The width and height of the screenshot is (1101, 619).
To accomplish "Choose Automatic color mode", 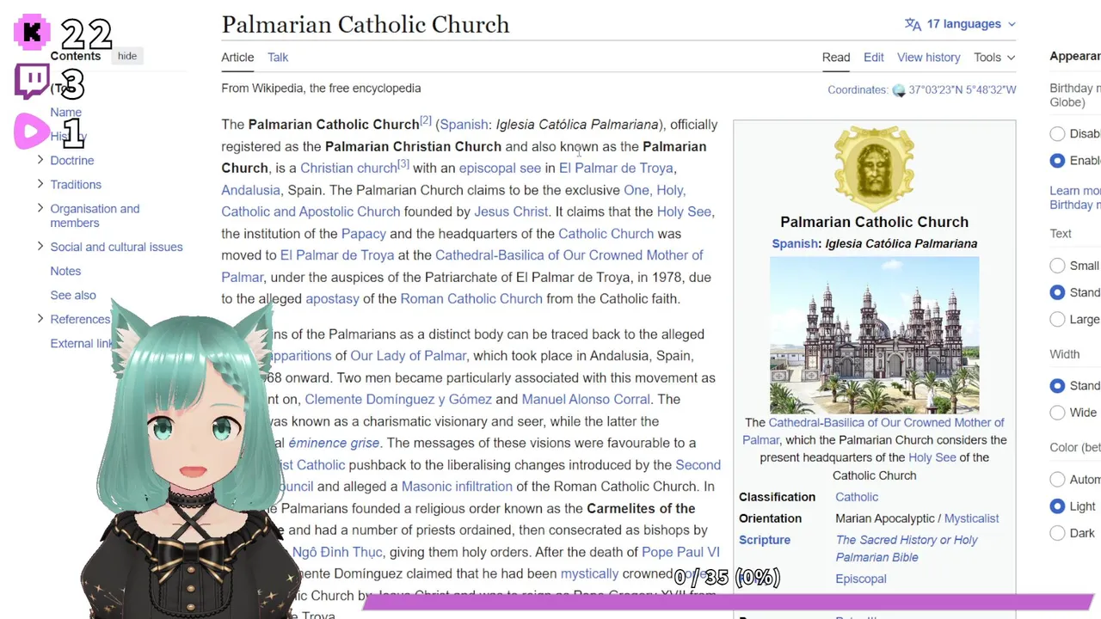I will 1057,479.
